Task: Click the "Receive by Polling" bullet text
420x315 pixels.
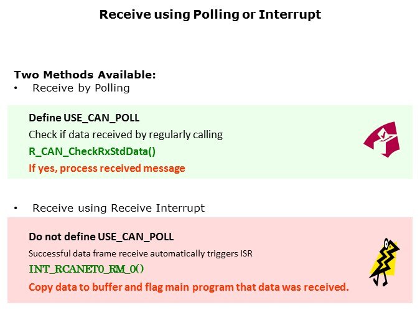Action: click(x=81, y=88)
